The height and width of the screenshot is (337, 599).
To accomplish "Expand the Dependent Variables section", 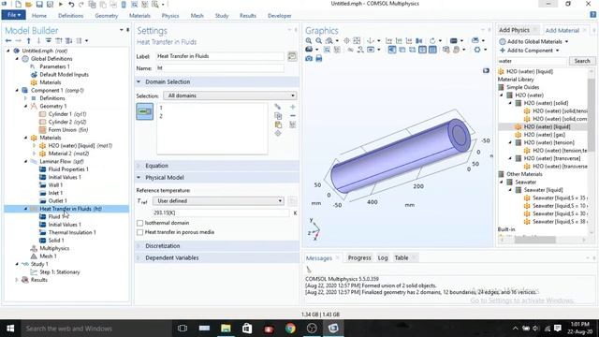I will [139, 258].
